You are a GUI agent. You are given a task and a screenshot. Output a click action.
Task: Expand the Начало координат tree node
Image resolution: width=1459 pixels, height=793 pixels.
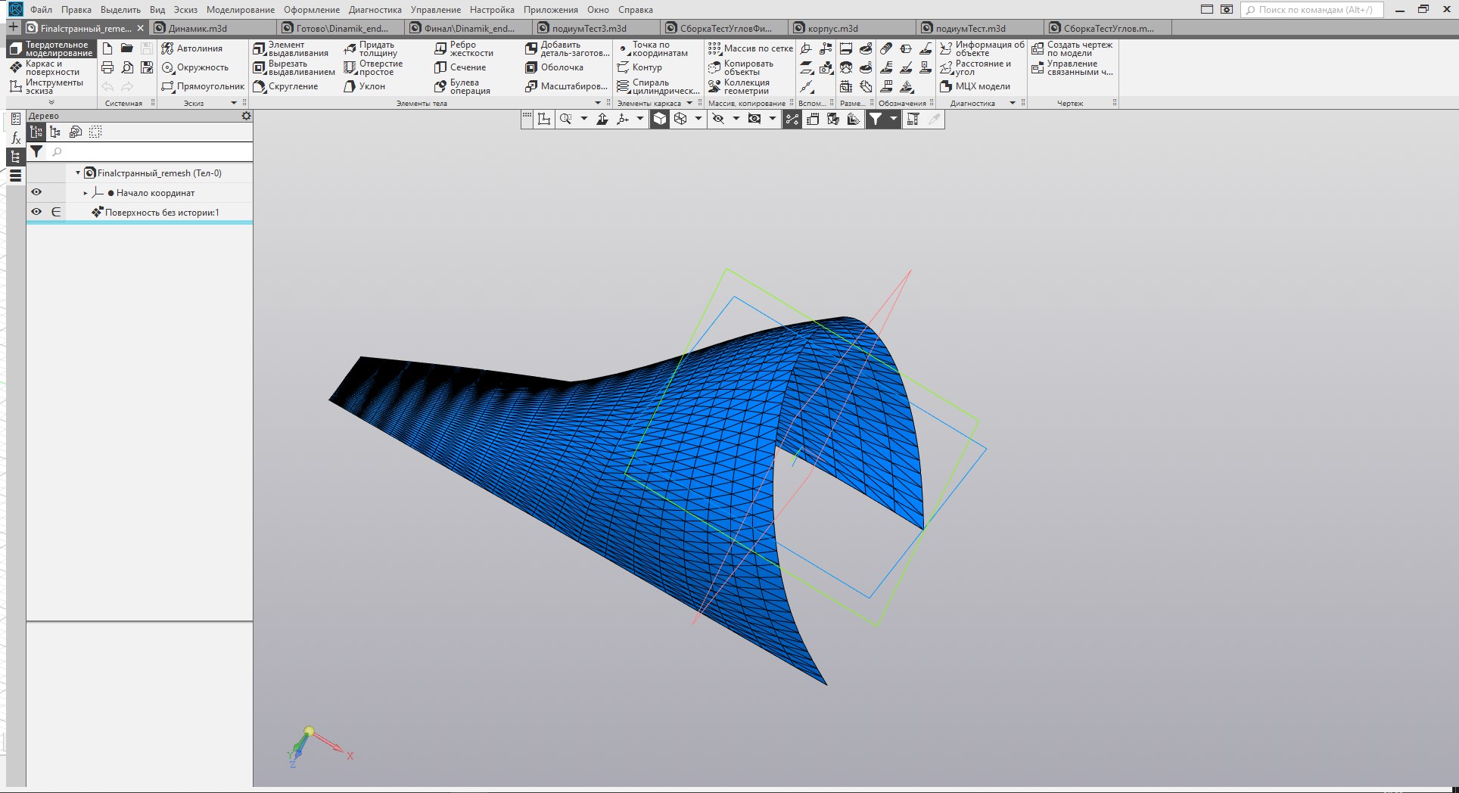click(x=86, y=193)
